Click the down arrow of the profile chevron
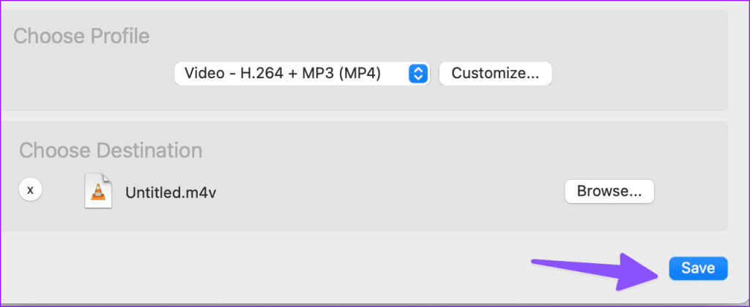The image size is (750, 307). click(417, 77)
